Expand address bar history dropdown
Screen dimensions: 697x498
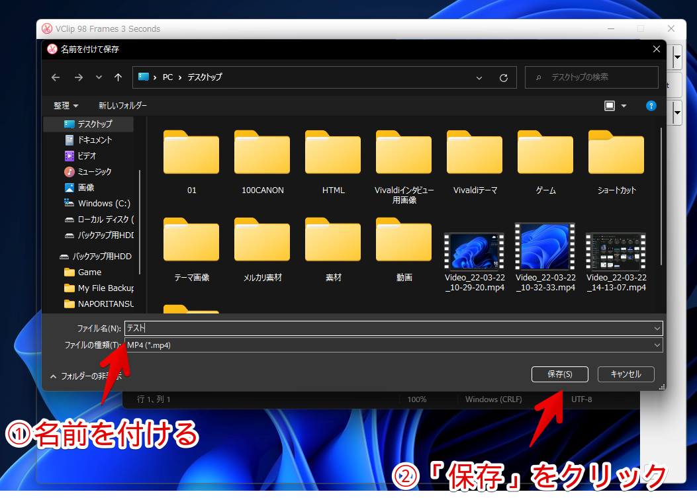point(479,78)
